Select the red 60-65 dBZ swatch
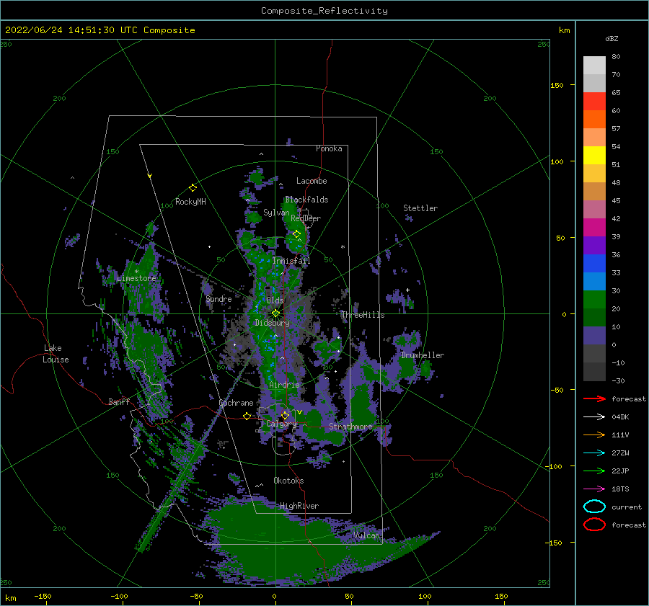649x606 pixels. tap(594, 101)
